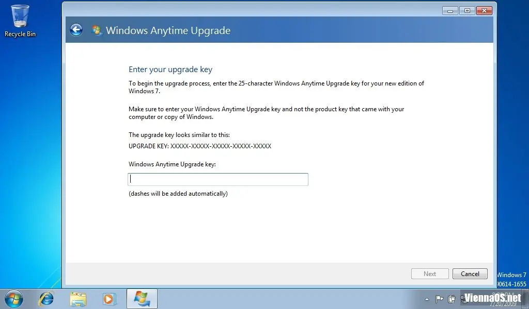Click the network icon in system tray
The image size is (529, 309).
point(464,299)
